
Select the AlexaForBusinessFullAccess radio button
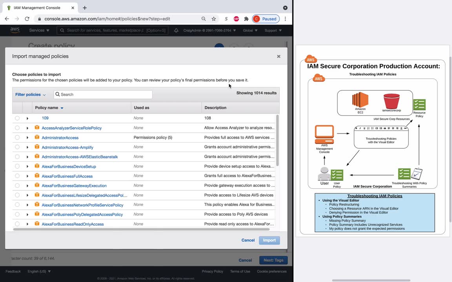click(x=17, y=176)
